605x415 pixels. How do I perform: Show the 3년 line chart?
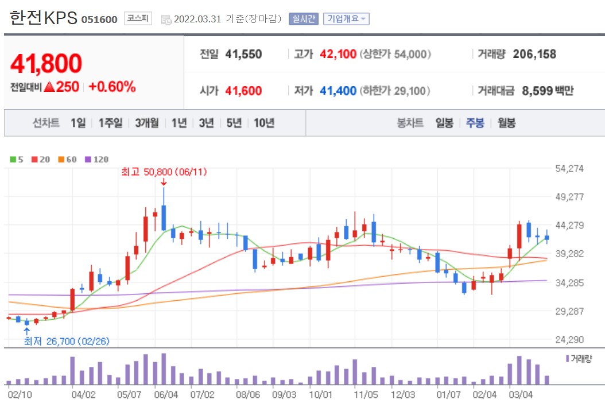(207, 123)
